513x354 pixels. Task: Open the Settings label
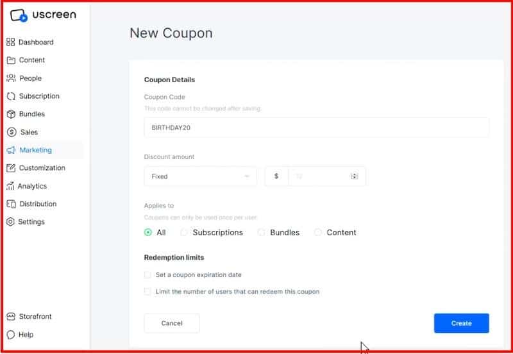(x=31, y=222)
